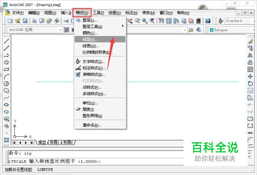Image resolution: width=257 pixels, height=175 pixels.
Task: Select the Spline draw tool
Action: point(6,98)
